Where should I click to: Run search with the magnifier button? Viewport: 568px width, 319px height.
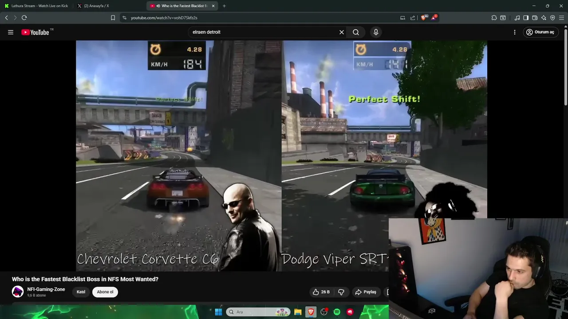356,32
